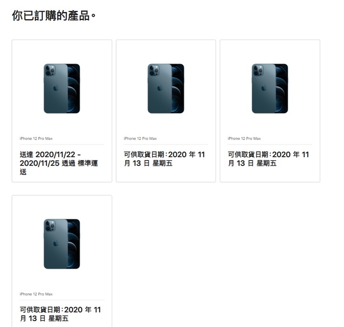The width and height of the screenshot is (344, 327).
Task: Click the iPhone image in the standard-shipping card
Action: [x=62, y=89]
